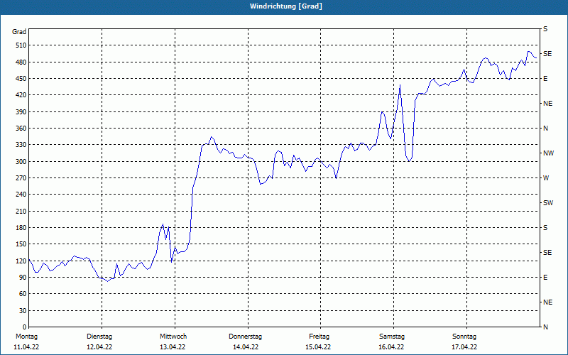Click the date 15.04.22 under Freitag

318,347
